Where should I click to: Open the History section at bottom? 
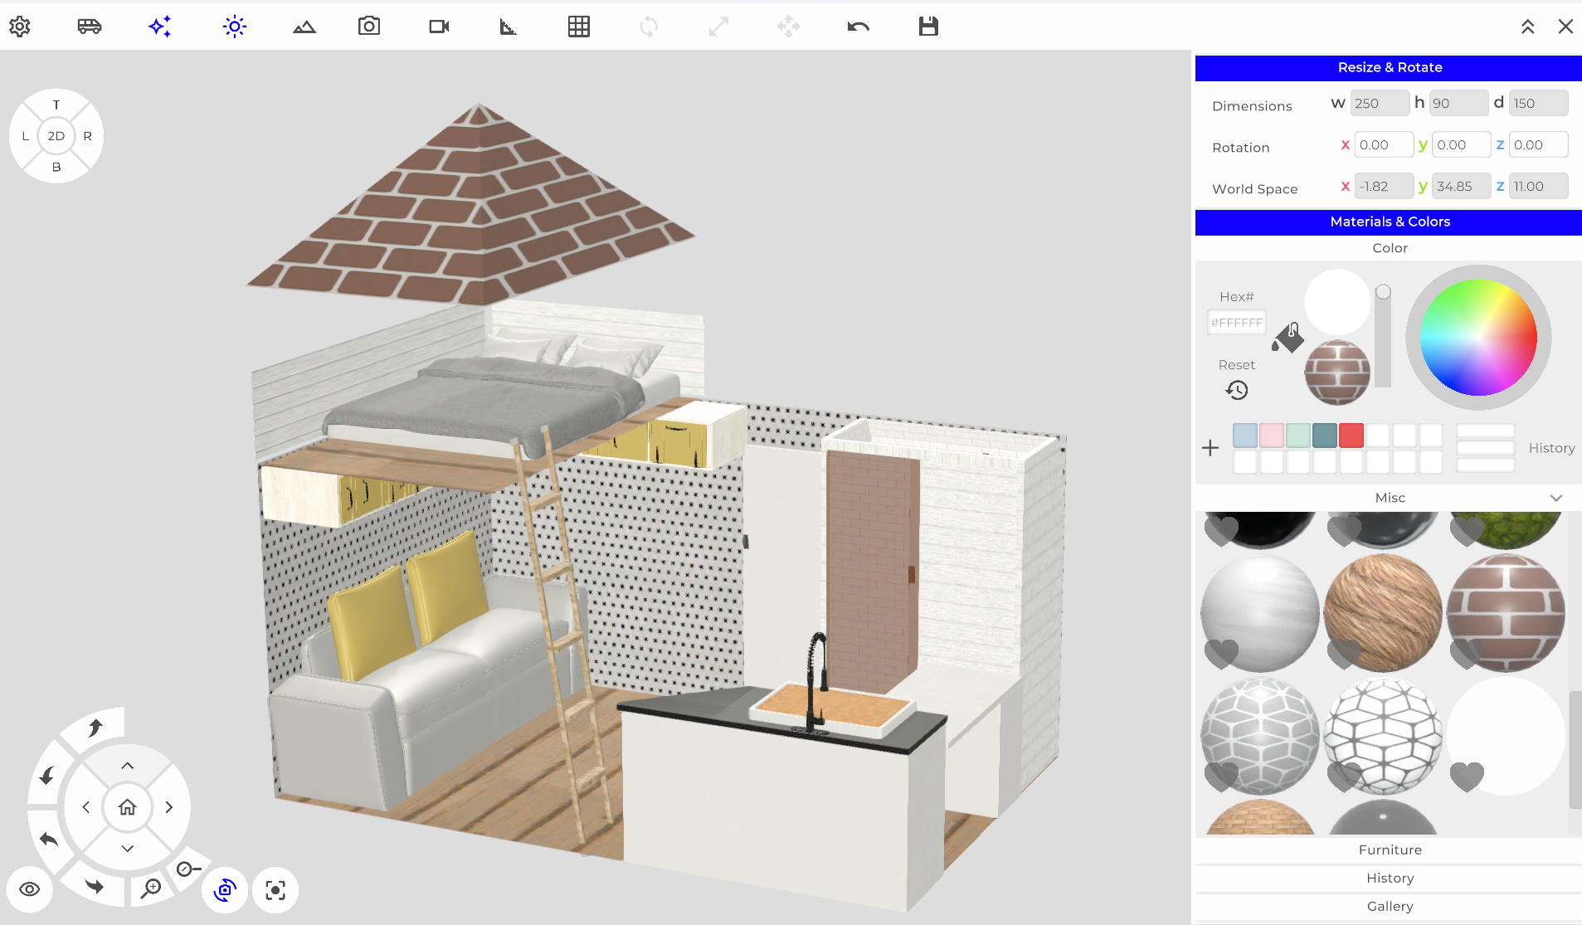tap(1389, 878)
